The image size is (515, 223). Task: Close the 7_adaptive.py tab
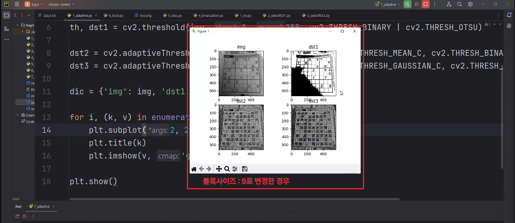[96, 16]
